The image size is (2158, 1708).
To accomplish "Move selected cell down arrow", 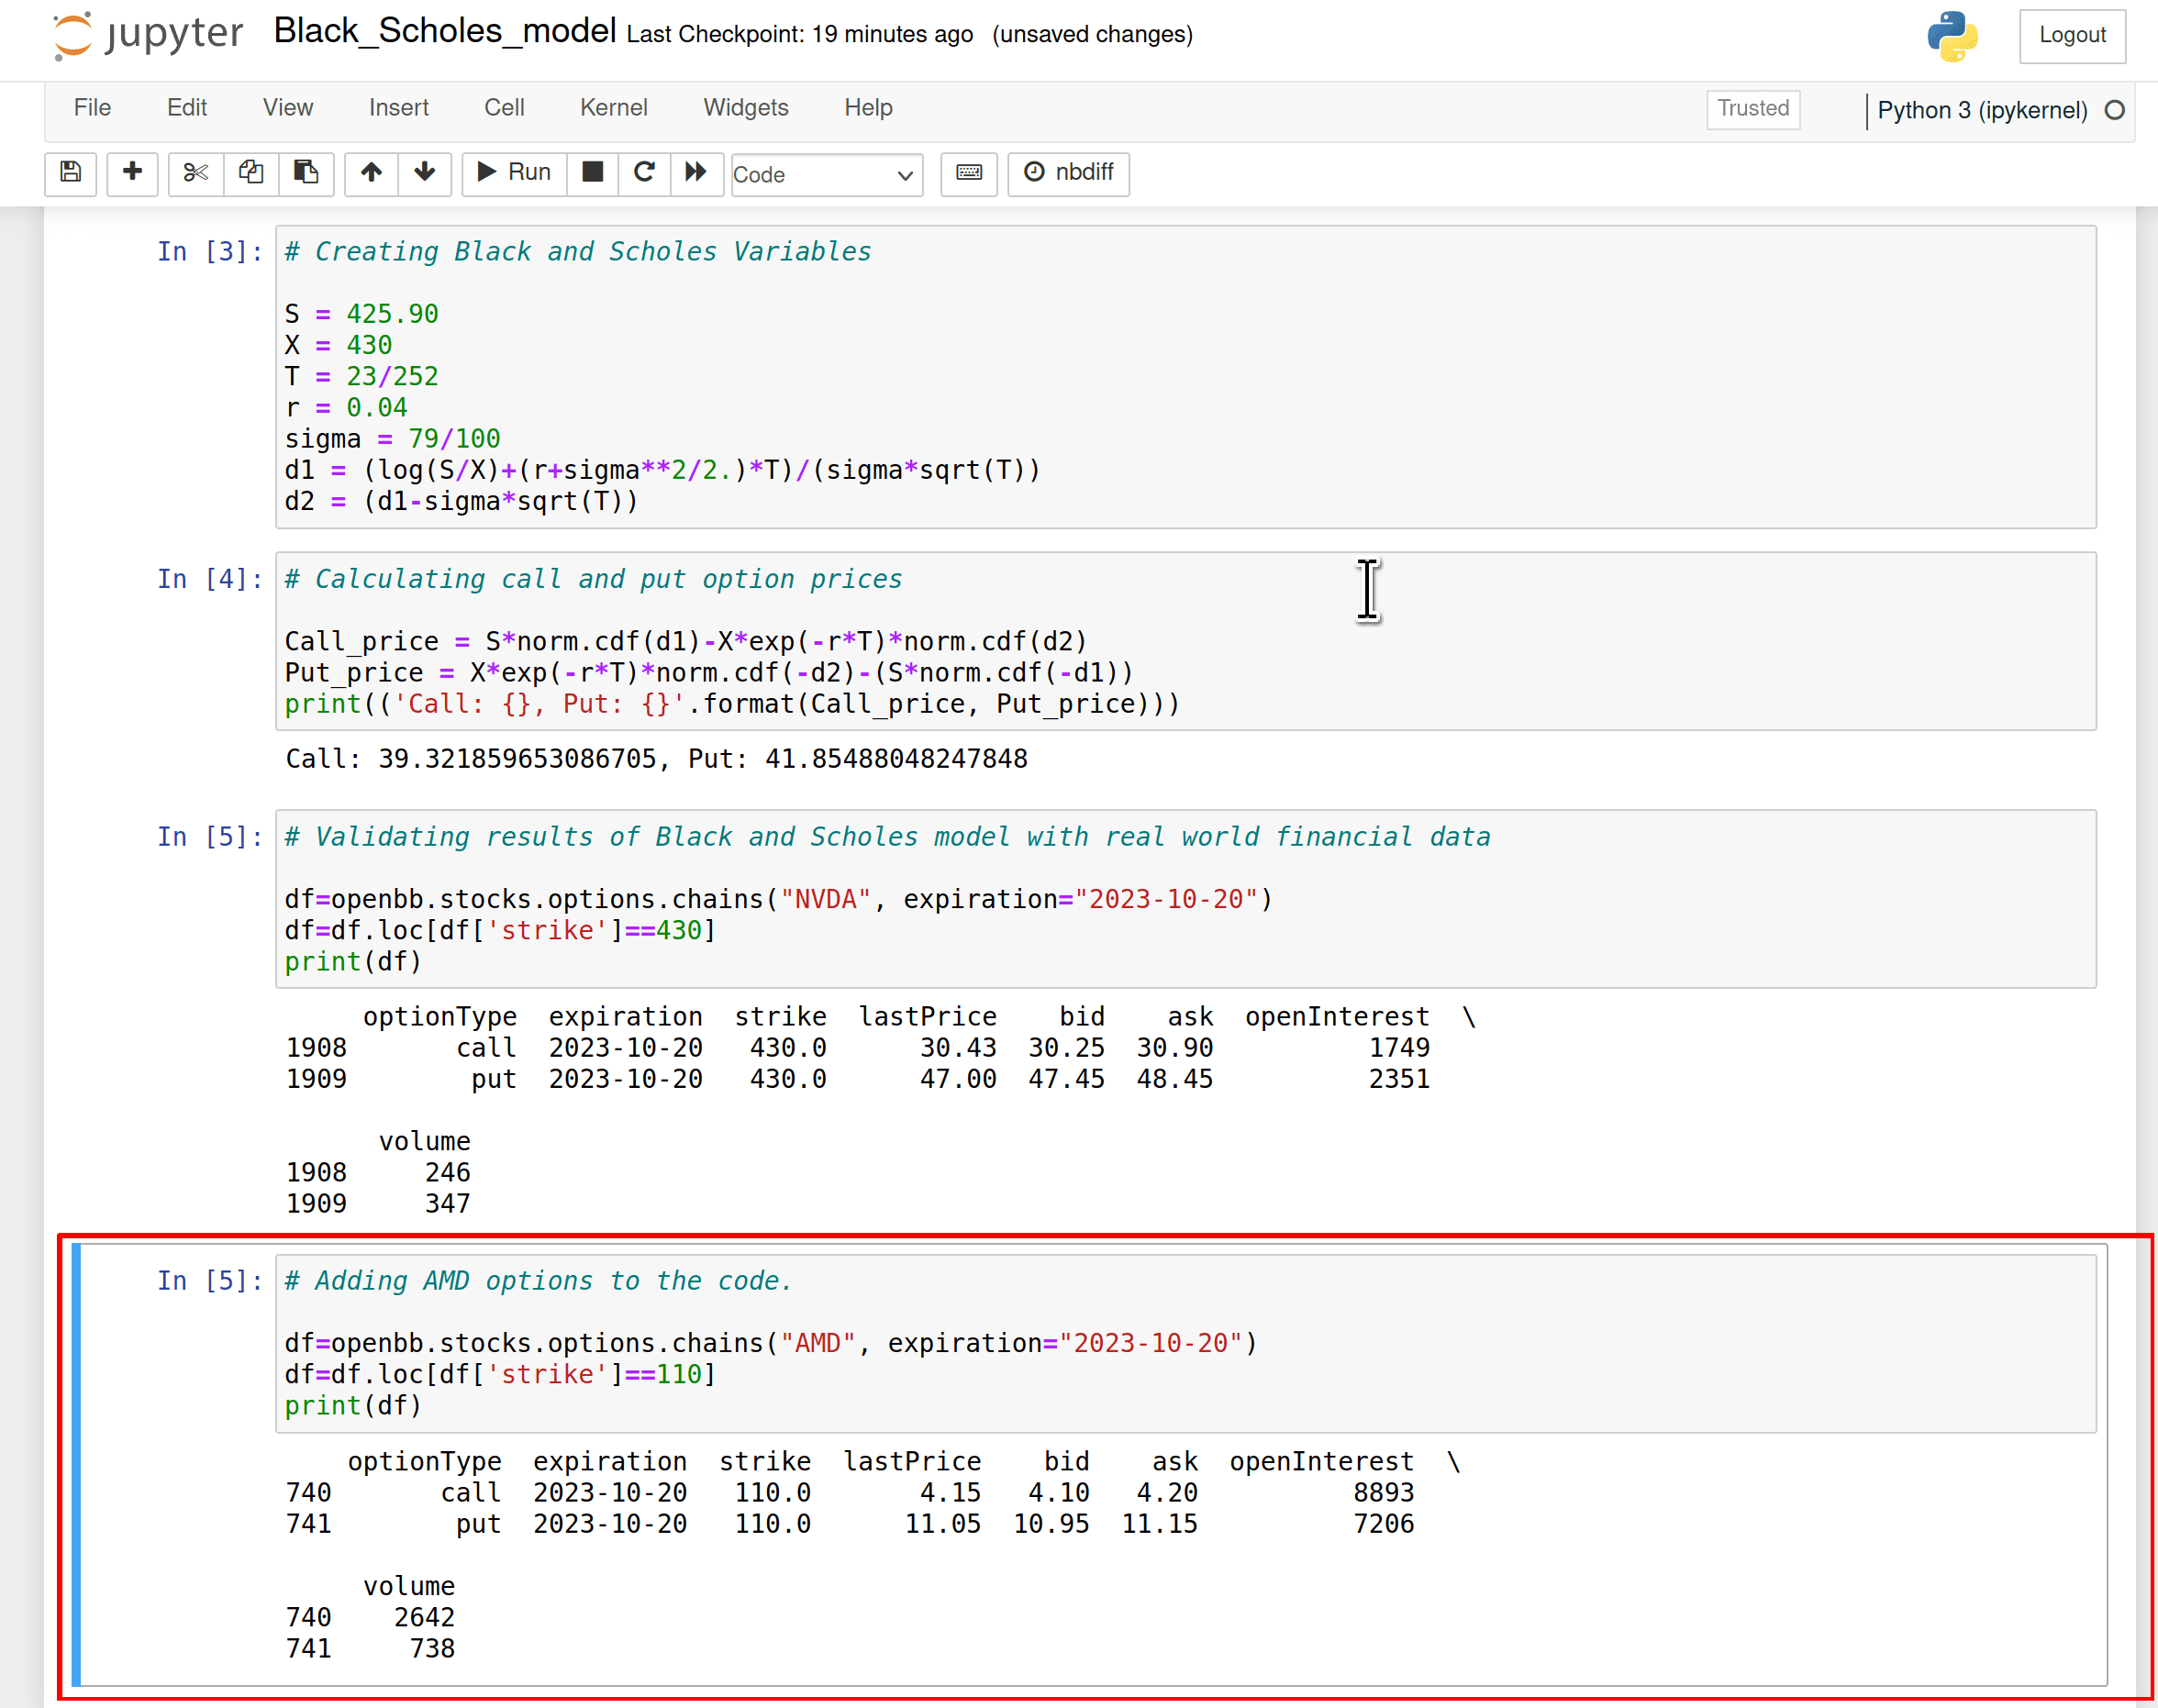I will 425,173.
